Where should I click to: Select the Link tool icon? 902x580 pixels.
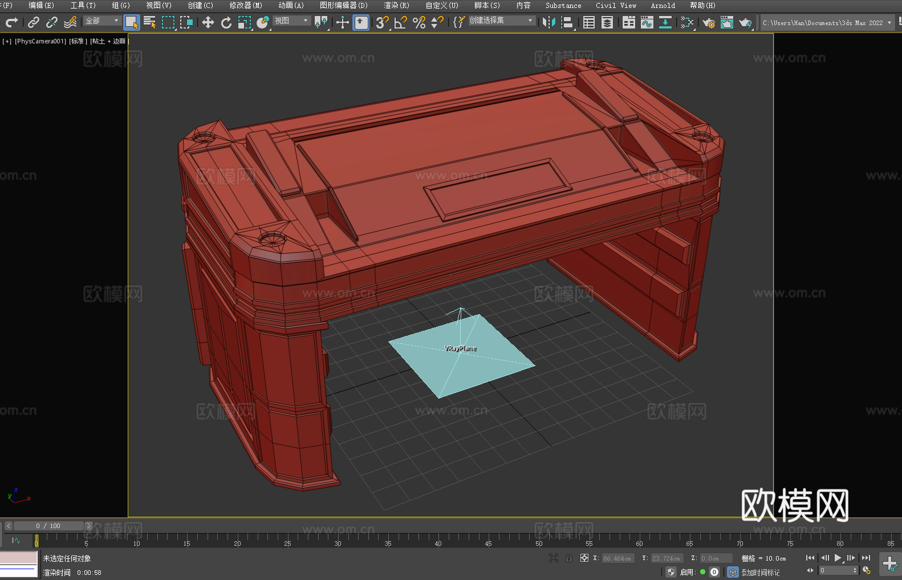click(34, 22)
